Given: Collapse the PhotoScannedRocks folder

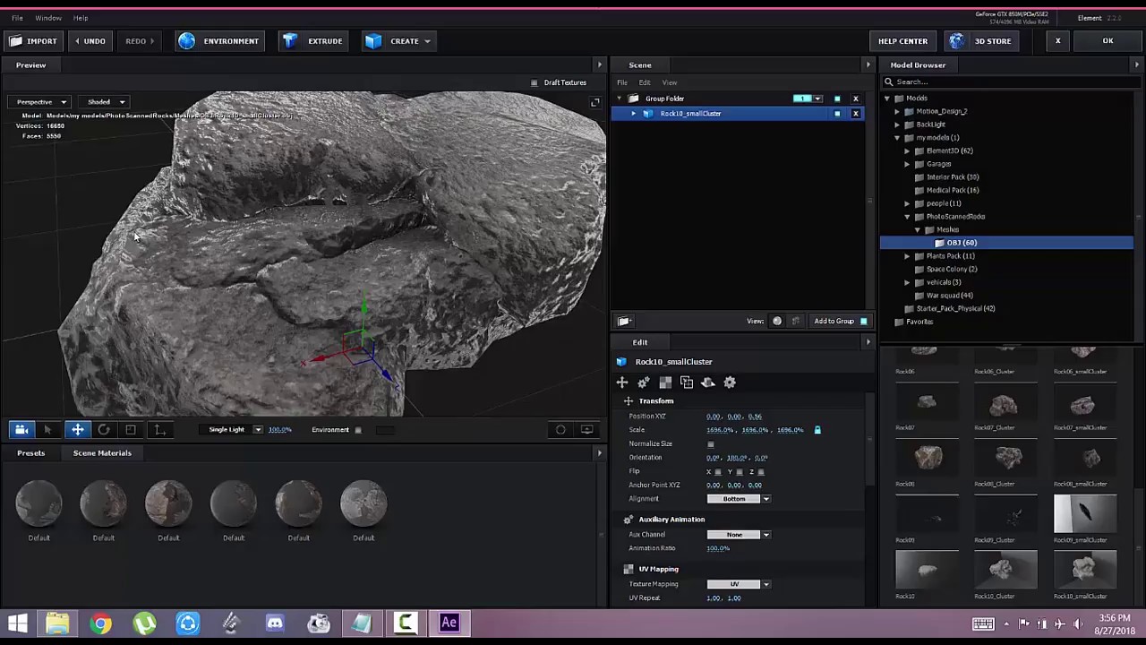Looking at the screenshot, I should [907, 217].
